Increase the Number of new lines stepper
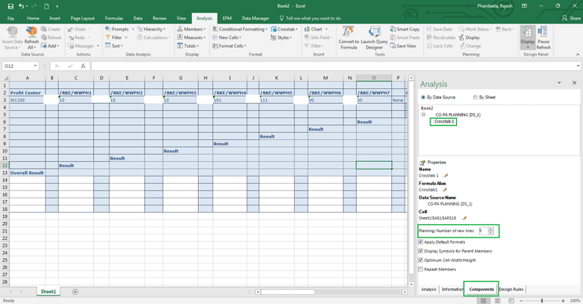583x304 pixels. [491, 229]
